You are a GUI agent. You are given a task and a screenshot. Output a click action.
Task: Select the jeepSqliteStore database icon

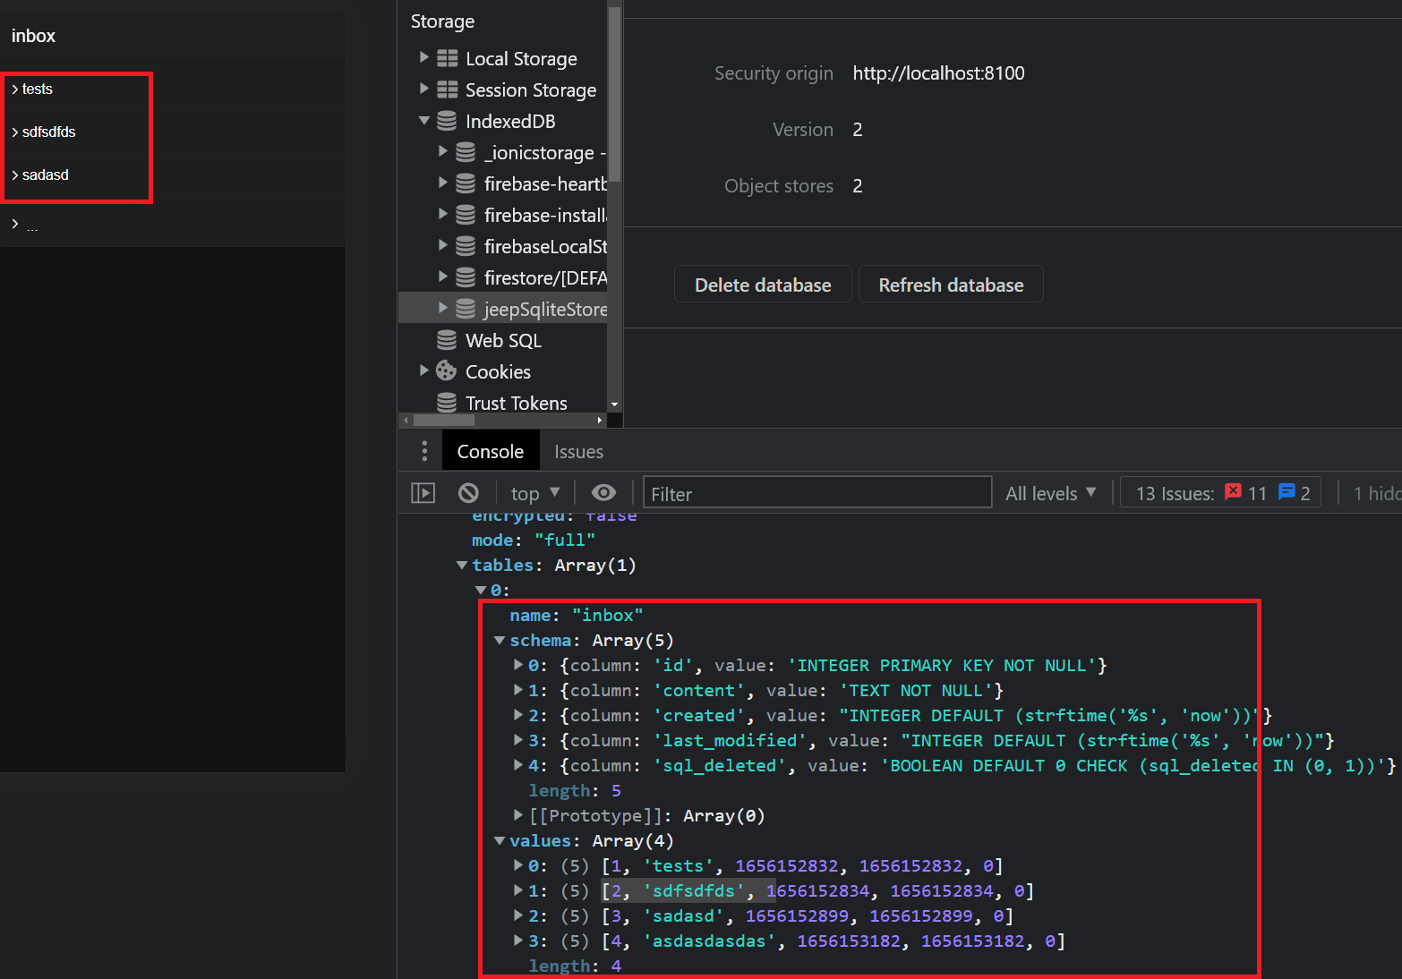465,308
